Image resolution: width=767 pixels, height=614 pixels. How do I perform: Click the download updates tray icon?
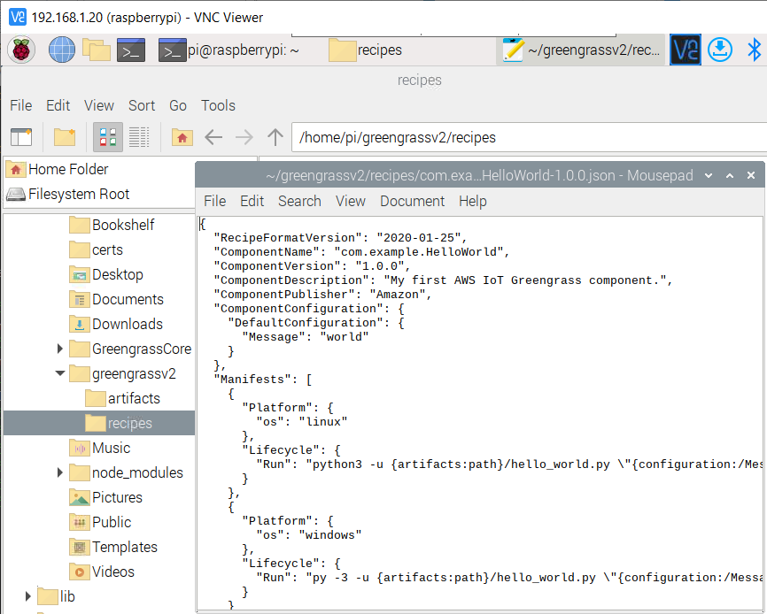pos(719,50)
